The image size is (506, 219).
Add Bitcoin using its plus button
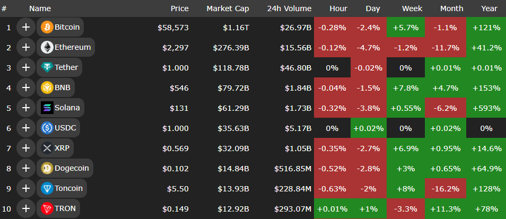point(25,27)
